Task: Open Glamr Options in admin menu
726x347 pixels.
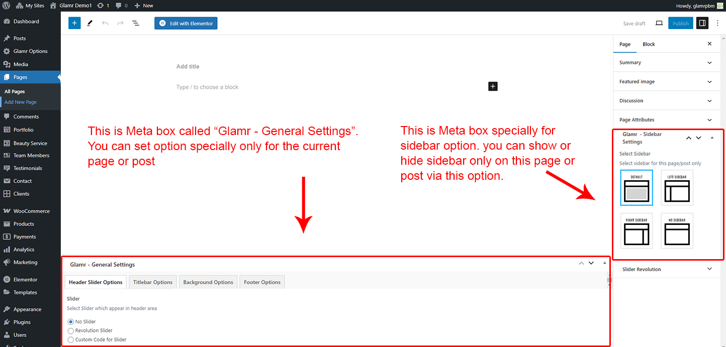Action: [x=30, y=51]
